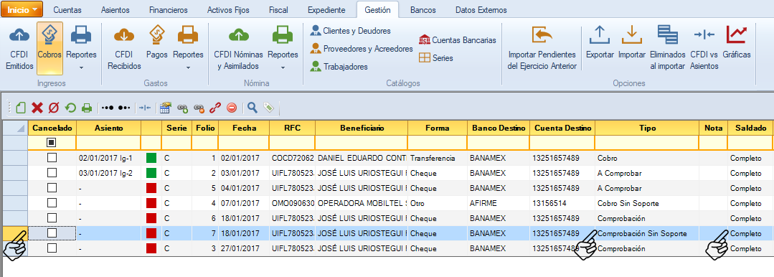Select the Cobros button in the ribbon
The width and height of the screenshot is (774, 277).
(x=49, y=48)
